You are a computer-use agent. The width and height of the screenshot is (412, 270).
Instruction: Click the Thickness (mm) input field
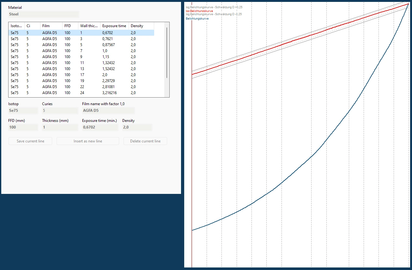(x=60, y=127)
